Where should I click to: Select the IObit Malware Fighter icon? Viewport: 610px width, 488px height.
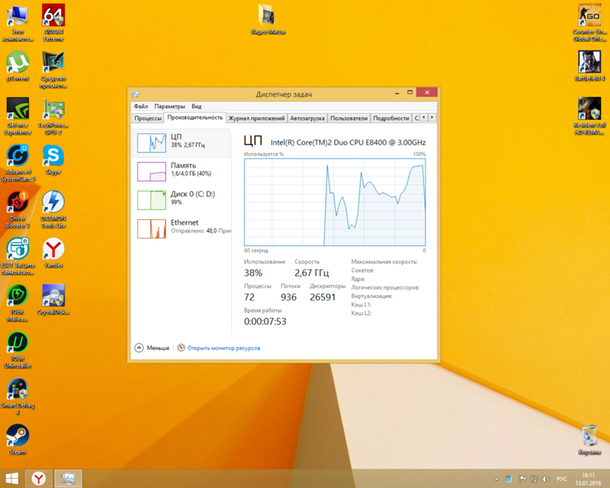pos(18,303)
